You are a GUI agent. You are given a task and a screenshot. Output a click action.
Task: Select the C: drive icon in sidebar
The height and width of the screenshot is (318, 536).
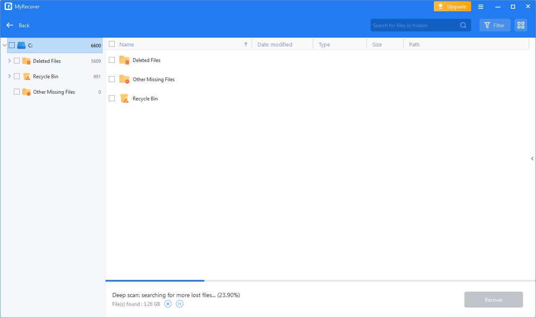pyautogui.click(x=21, y=45)
